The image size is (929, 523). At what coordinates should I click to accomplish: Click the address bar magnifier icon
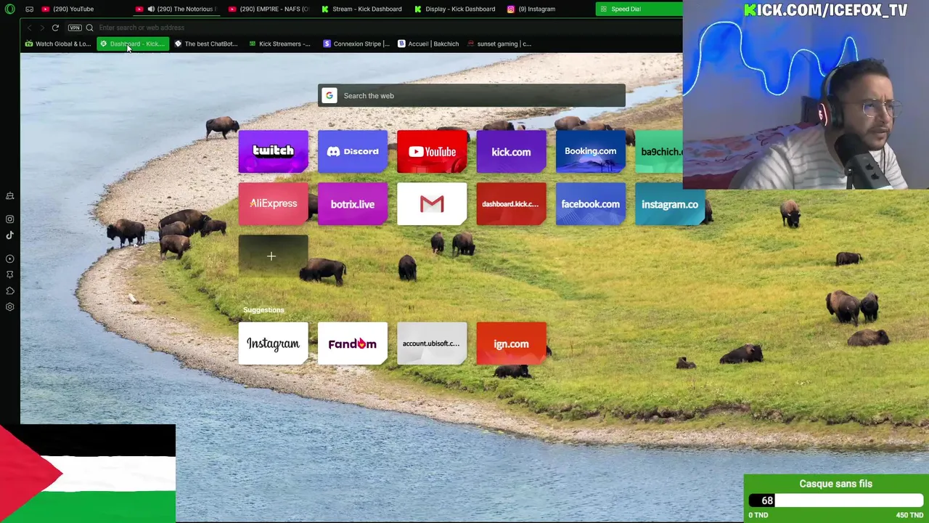90,28
